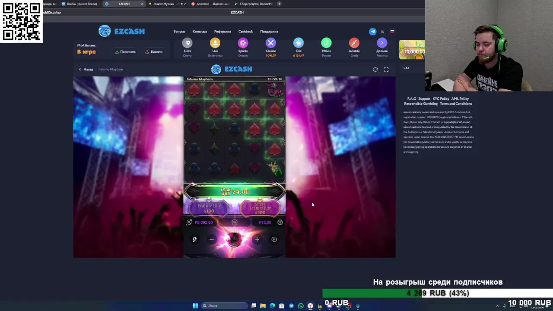Buy the Feature Buy x100
This screenshot has width=553, height=311.
click(x=209, y=208)
